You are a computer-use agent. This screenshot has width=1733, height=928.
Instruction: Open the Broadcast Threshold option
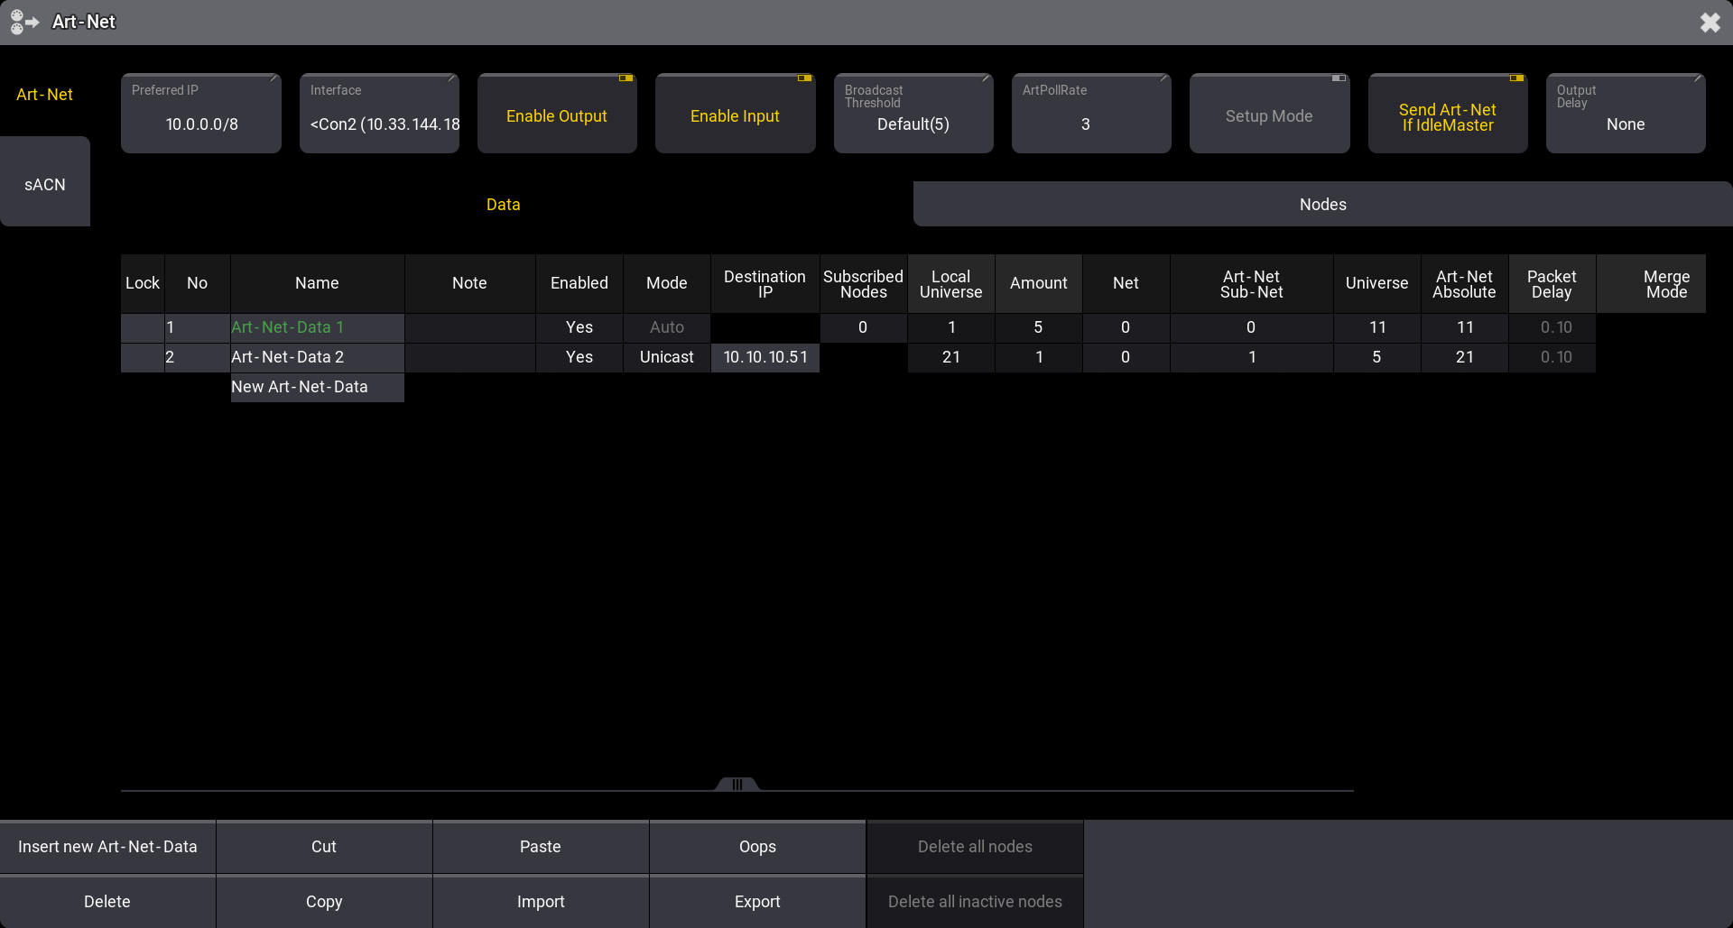[x=913, y=114]
